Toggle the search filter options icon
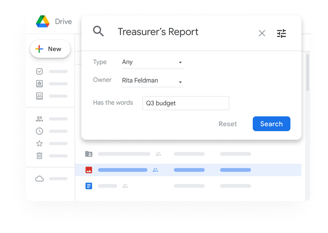Screen dimensions: 328x233 click(x=281, y=33)
